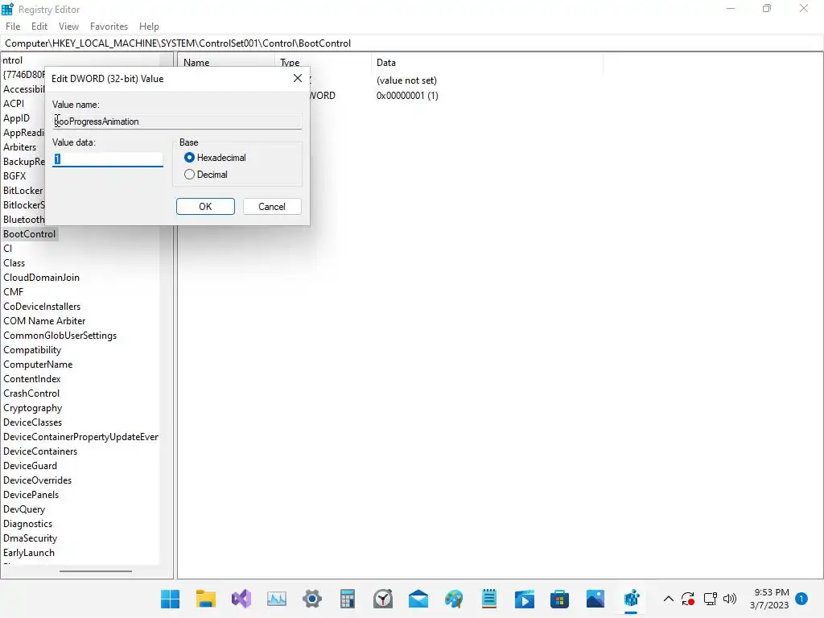Screen dimensions: 824x618
Task: Select the EarlyLaunch key
Action: pyautogui.click(x=29, y=553)
